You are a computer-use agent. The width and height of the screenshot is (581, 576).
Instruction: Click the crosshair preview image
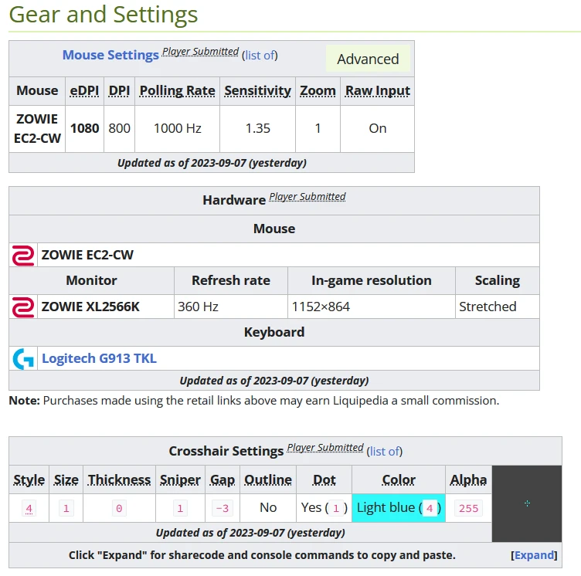[527, 503]
